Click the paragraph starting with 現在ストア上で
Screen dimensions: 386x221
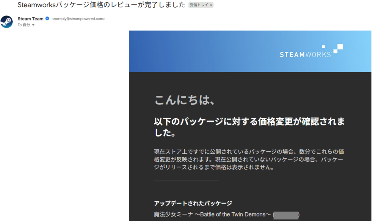[x=249, y=152]
